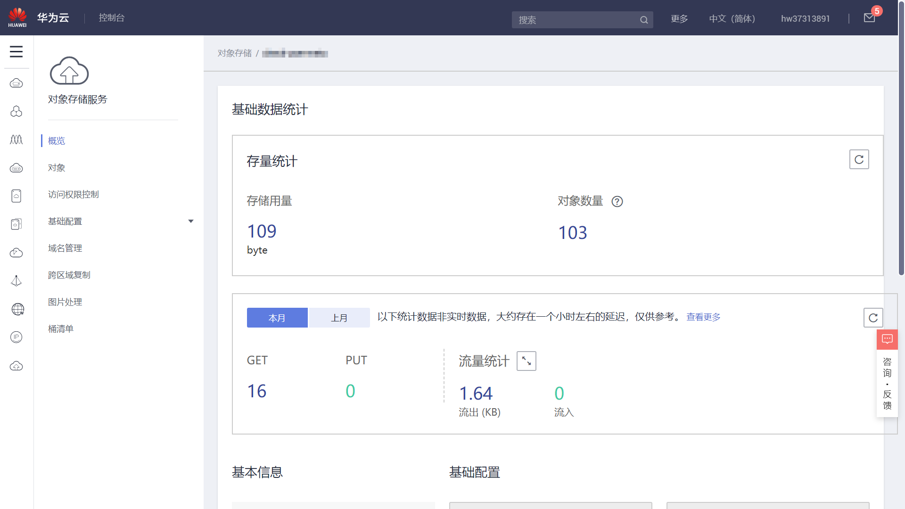Open the stacked disk backup icon
This screenshot has width=905, height=509.
point(16,224)
